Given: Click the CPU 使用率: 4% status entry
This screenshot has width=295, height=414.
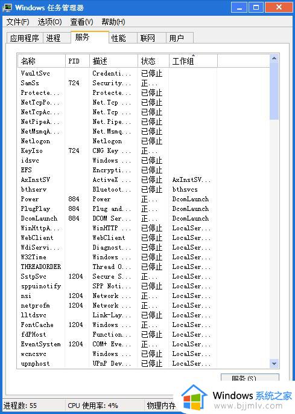Looking at the screenshot, I should 93,406.
